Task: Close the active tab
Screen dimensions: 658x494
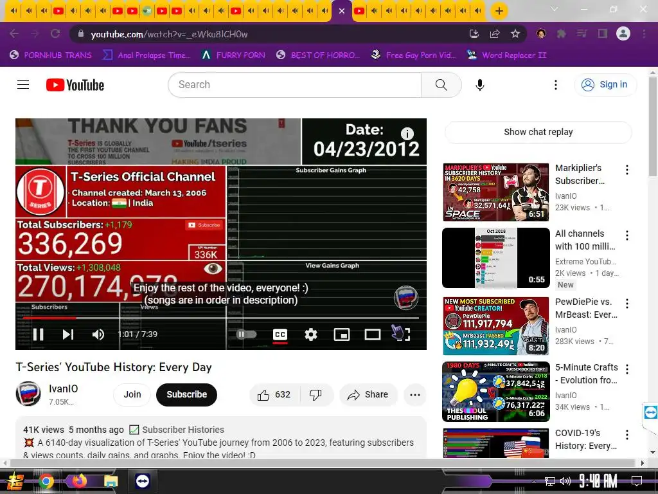Action: [342, 11]
